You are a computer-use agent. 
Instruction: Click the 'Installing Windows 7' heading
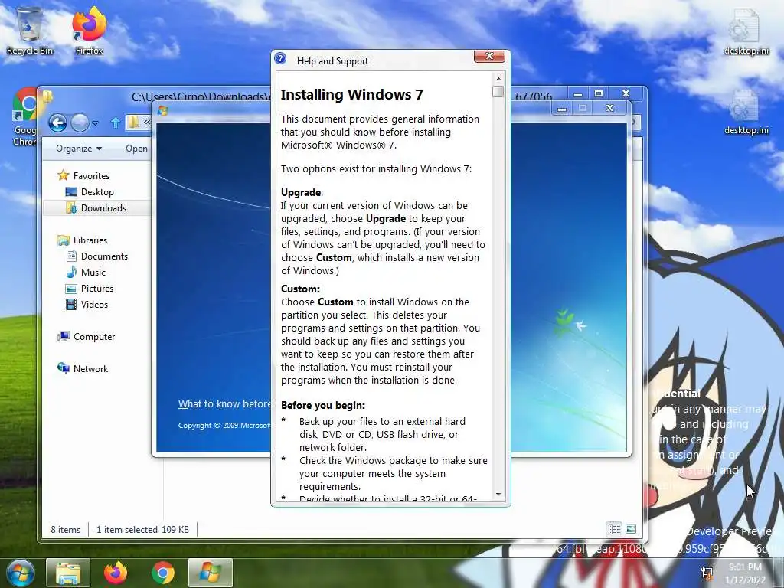click(351, 94)
